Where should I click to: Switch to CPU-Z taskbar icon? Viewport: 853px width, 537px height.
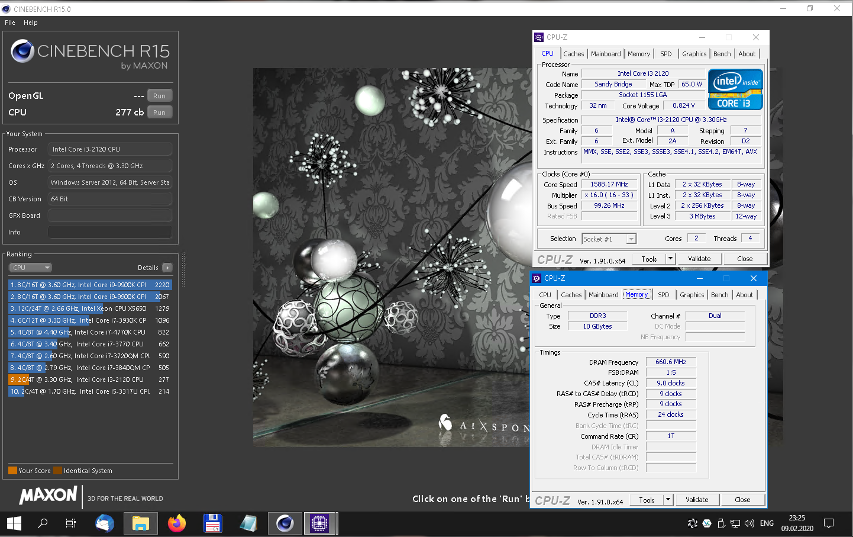tap(319, 523)
